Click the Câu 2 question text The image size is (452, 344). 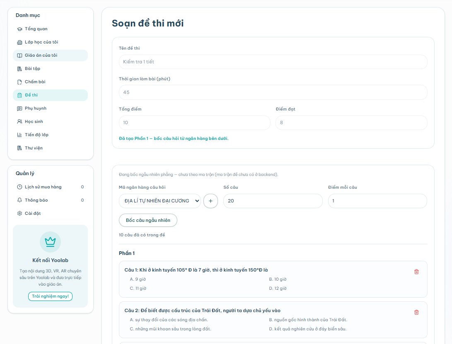(202, 310)
